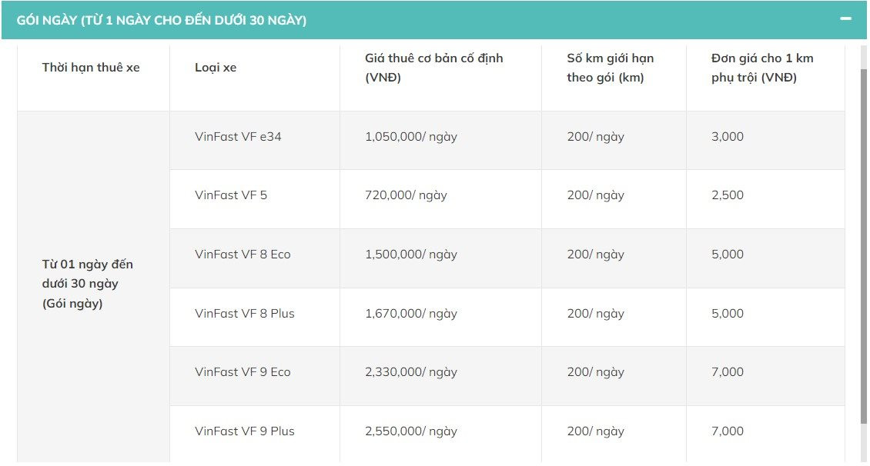Select the price 1,050,000/ ngày cell
Image resolution: width=870 pixels, height=466 pixels.
[x=410, y=137]
